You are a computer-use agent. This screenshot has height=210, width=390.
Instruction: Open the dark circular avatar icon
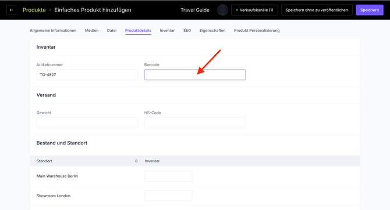tap(222, 10)
